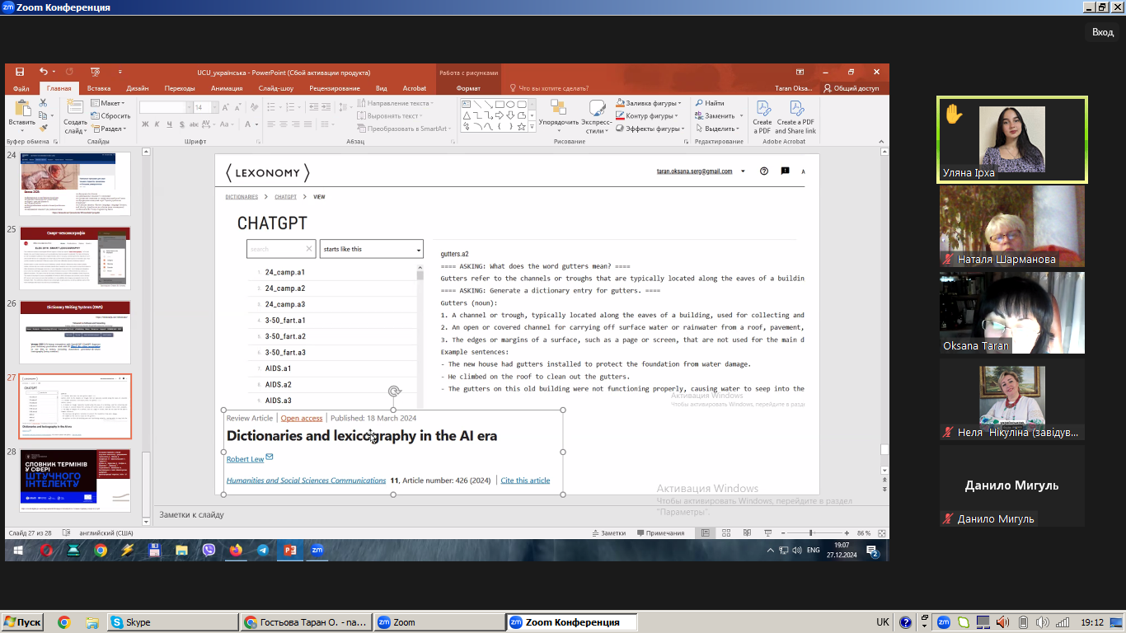The width and height of the screenshot is (1126, 633).
Task: Select the star shape in gallery
Action: tap(521, 126)
